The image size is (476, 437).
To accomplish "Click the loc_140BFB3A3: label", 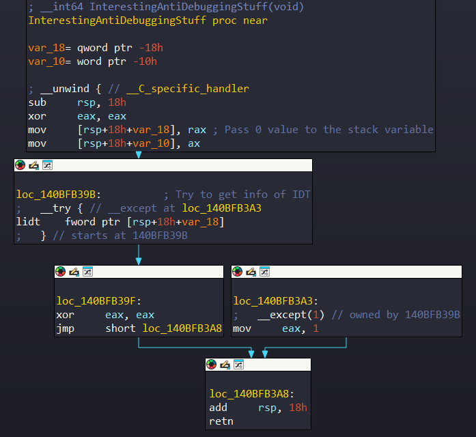I will click(276, 300).
